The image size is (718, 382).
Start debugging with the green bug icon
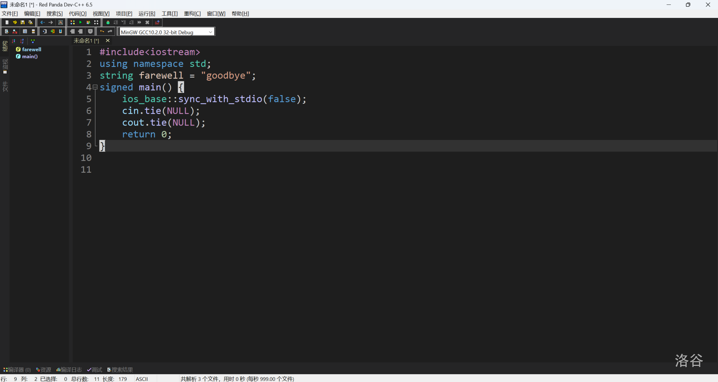(x=108, y=22)
